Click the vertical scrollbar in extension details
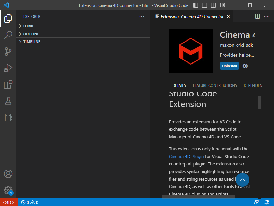This screenshot has width=274, height=206. coord(260,102)
